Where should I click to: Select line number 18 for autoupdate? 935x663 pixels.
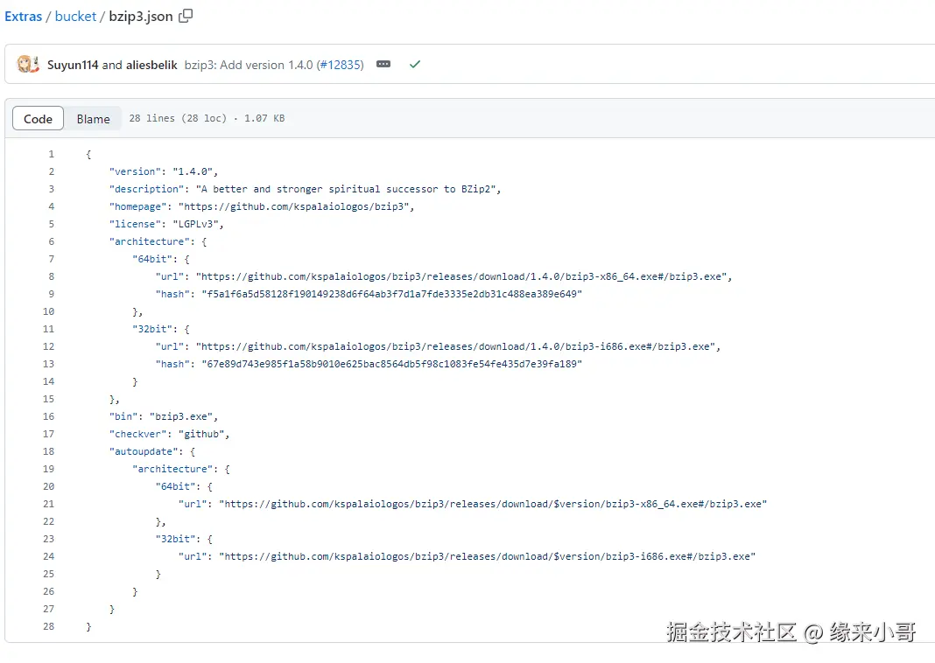(48, 451)
